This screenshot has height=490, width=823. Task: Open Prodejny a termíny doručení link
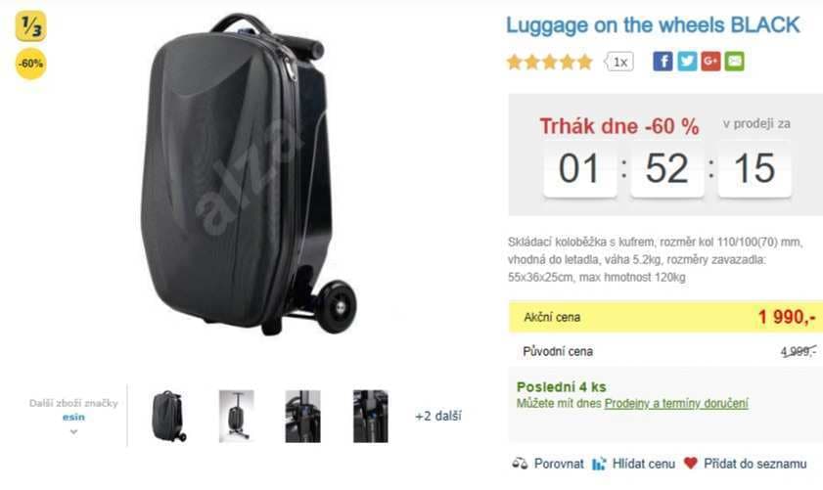[676, 403]
